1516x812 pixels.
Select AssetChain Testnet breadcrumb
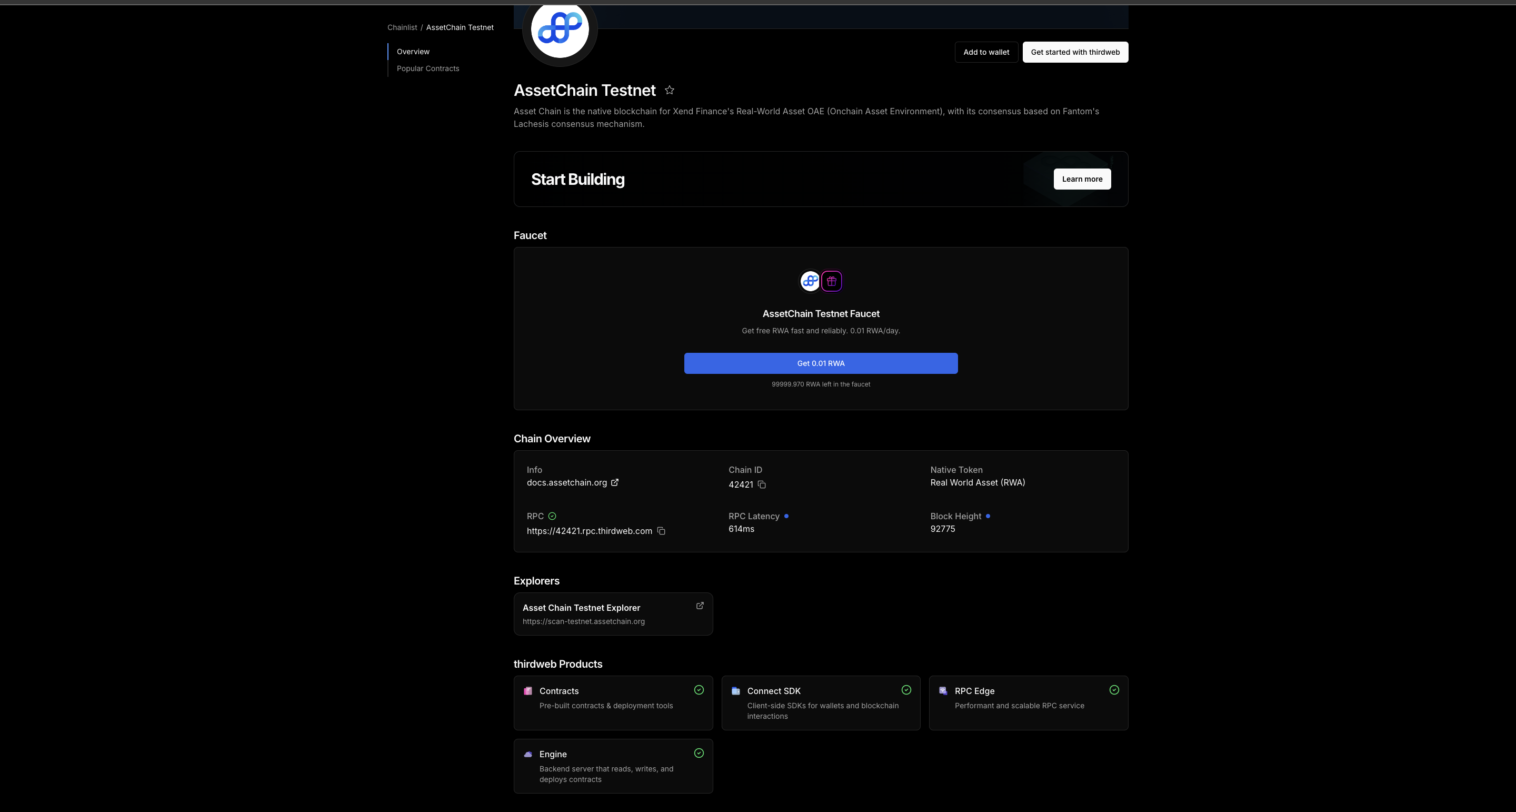[460, 28]
